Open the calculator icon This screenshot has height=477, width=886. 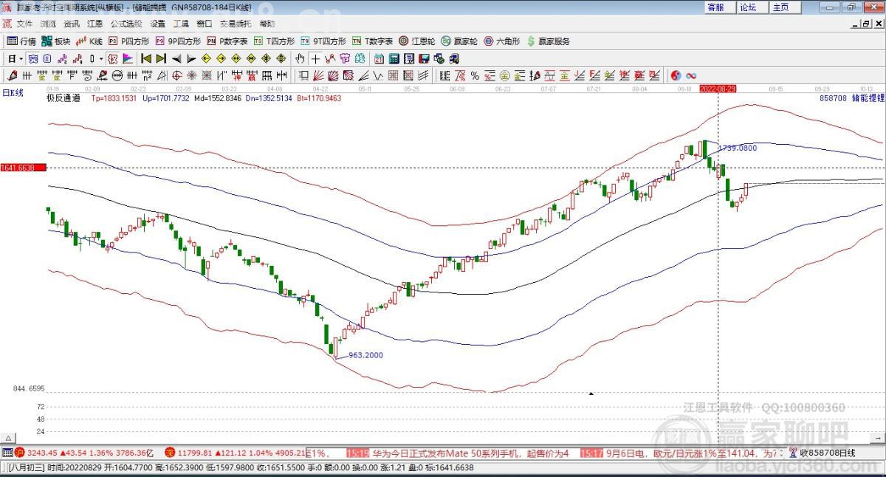point(394,58)
